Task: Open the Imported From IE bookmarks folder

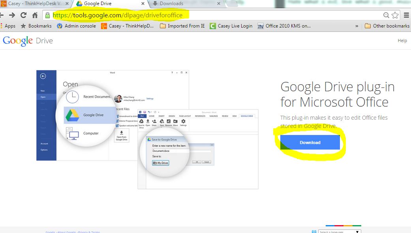Action: 182,26
